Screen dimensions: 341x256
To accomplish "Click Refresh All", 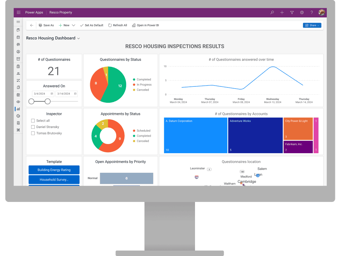I will [118, 25].
